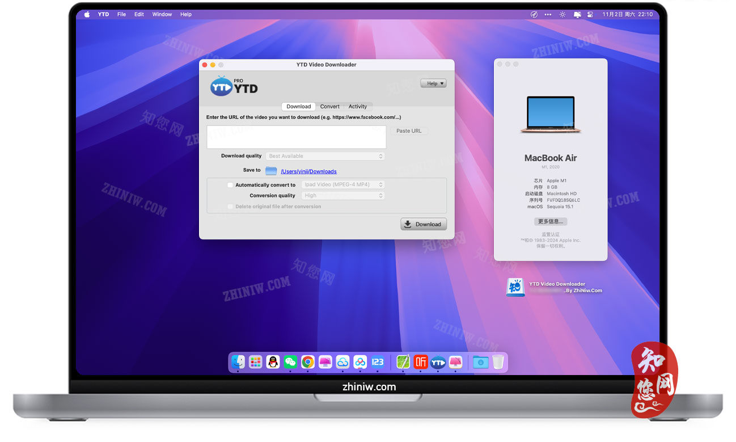Click the brightness sun icon in menu bar

tap(562, 14)
